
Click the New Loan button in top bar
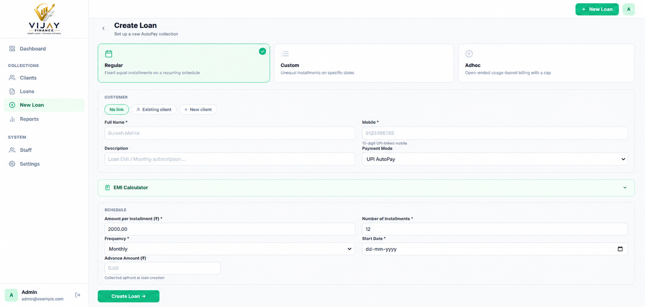597,9
